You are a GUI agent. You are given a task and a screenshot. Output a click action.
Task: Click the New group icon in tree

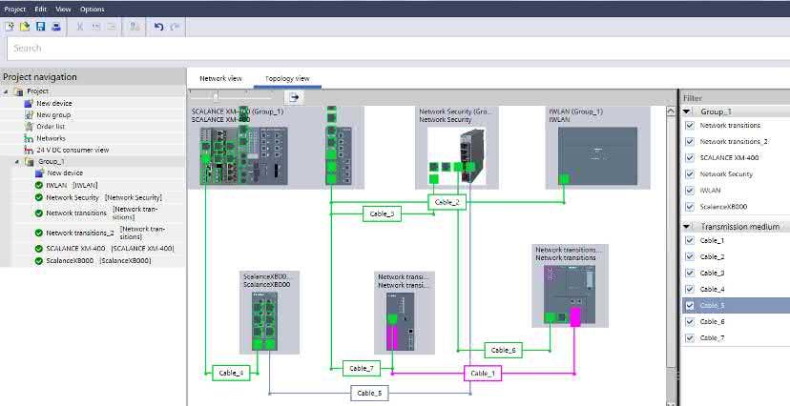(29, 114)
